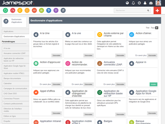Viewport: 165px width, 124px height.
Task: Uninstall the Accès externe par I-frame app
Action: pyautogui.click(x=120, y=55)
